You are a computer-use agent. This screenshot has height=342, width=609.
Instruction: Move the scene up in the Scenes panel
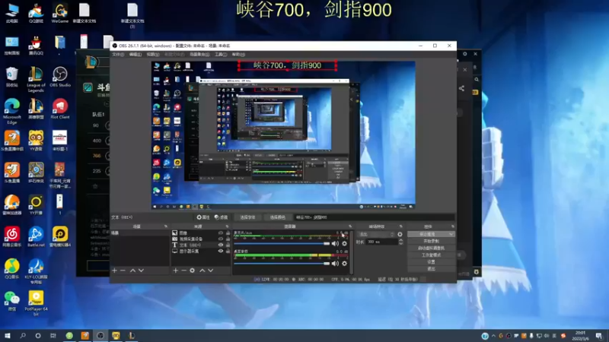coord(132,271)
